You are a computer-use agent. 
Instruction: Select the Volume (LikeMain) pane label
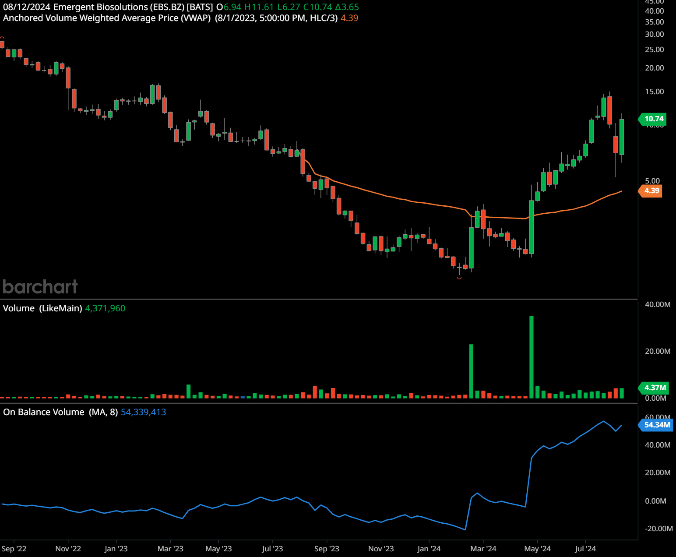[42, 308]
